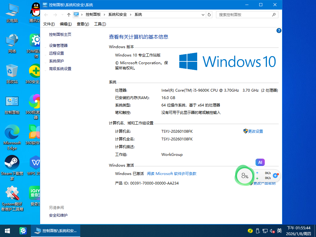The height and width of the screenshot is (237, 316).
Task: Open the volume icon in system tray
Action: coord(272,231)
